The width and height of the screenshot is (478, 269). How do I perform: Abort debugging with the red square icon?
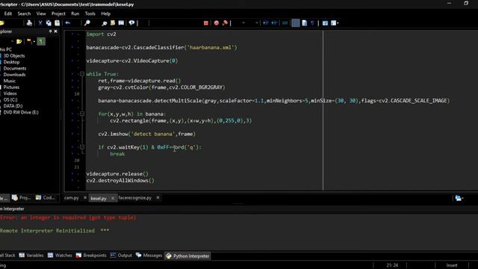coord(206,23)
